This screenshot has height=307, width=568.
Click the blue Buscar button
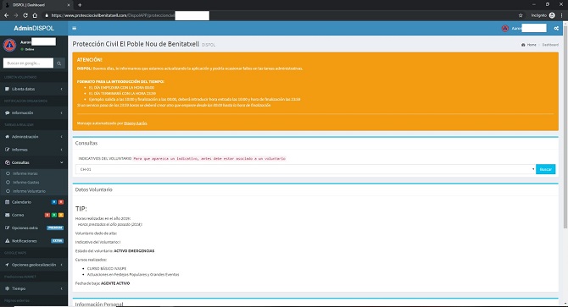[x=546, y=169]
